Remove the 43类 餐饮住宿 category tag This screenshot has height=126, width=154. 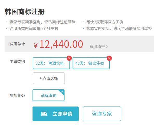(109, 58)
